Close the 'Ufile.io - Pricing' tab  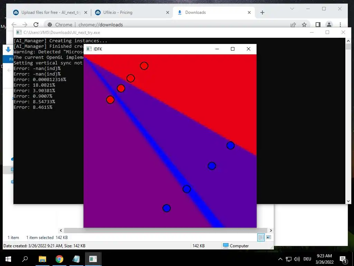pyautogui.click(x=168, y=12)
